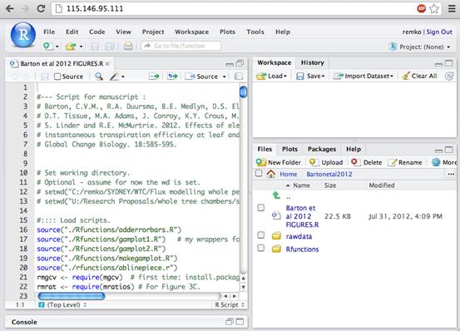
Task: Click the (Top Level) scope selector
Action: click(62, 305)
